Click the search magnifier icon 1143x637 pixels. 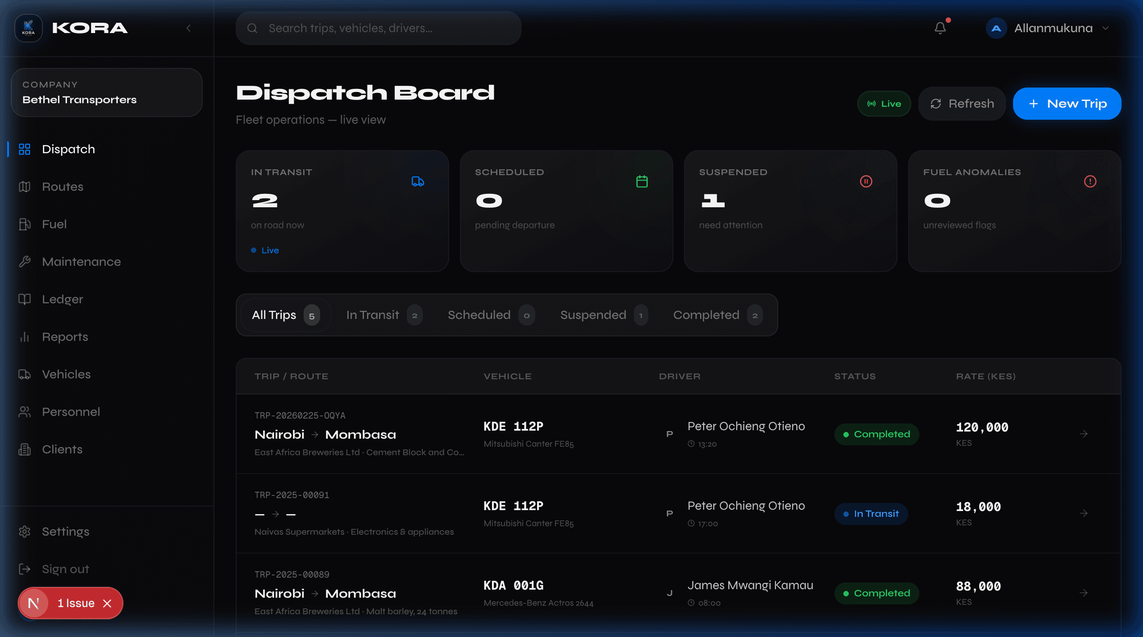252,28
